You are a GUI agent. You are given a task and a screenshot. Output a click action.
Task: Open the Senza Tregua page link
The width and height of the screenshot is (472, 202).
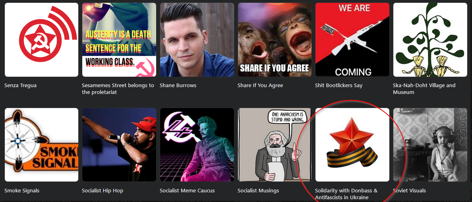20,86
